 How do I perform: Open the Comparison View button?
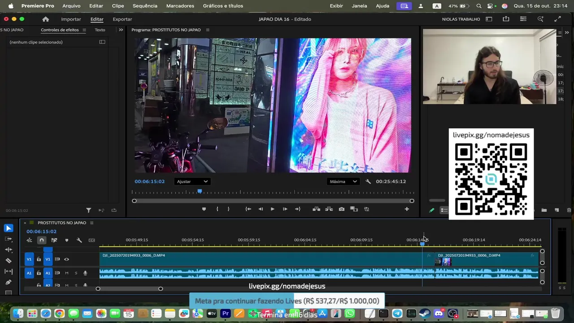[354, 209]
